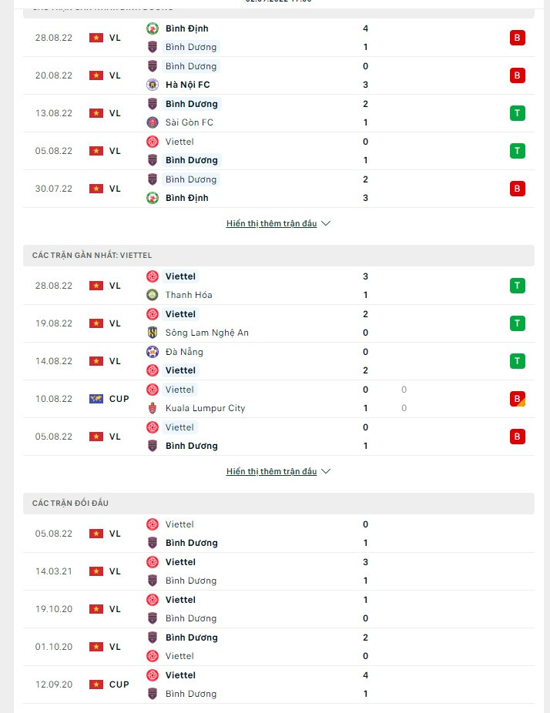Click Kuala Lumpur City crest
The width and height of the screenshot is (550, 713).
153,408
